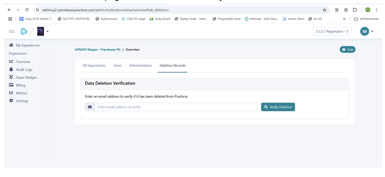Open Settings gear in sidebar
The image size is (385, 177).
pyautogui.click(x=22, y=101)
